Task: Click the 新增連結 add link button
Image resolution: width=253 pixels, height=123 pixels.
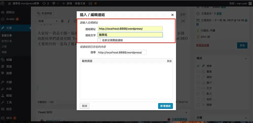Action: [x=165, y=106]
